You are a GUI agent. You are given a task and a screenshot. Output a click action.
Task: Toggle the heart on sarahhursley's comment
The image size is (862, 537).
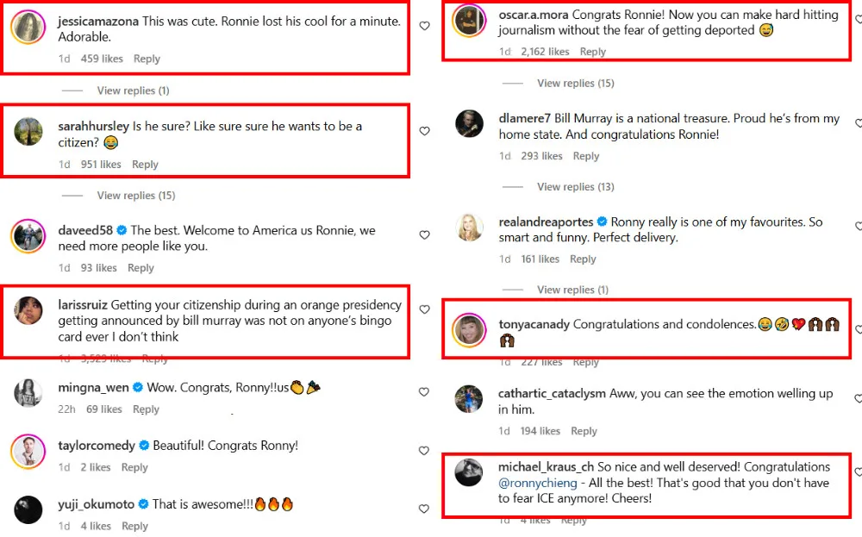click(424, 132)
